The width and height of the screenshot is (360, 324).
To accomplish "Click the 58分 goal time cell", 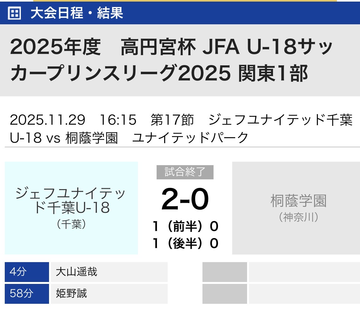I will click(27, 294).
